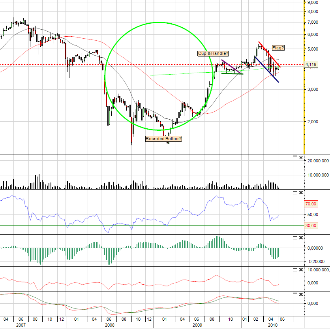This screenshot has width=330, height=329.
Task: Click the RSI 70,00 level label
Action: click(311, 204)
